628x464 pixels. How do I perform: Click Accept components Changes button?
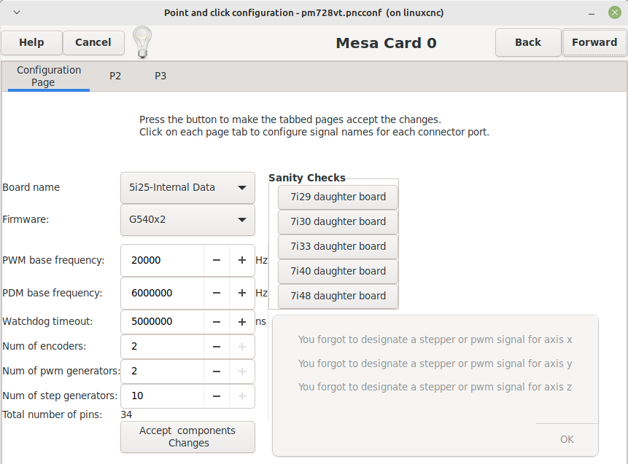(187, 437)
